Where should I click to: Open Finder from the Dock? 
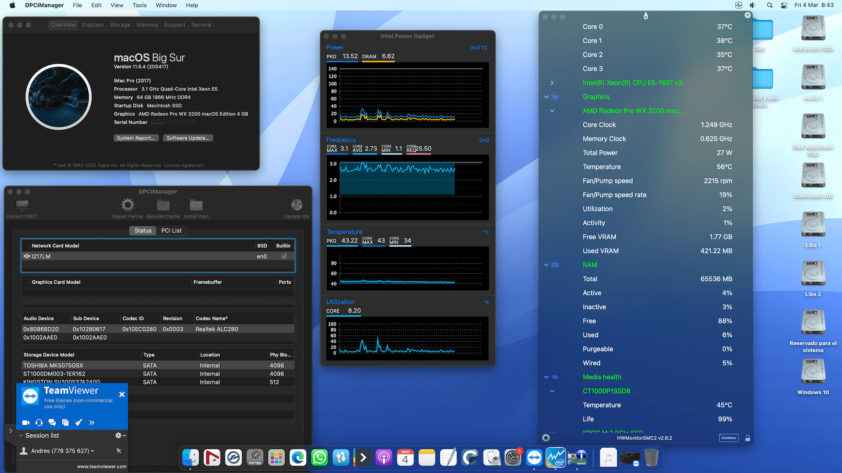[x=191, y=458]
